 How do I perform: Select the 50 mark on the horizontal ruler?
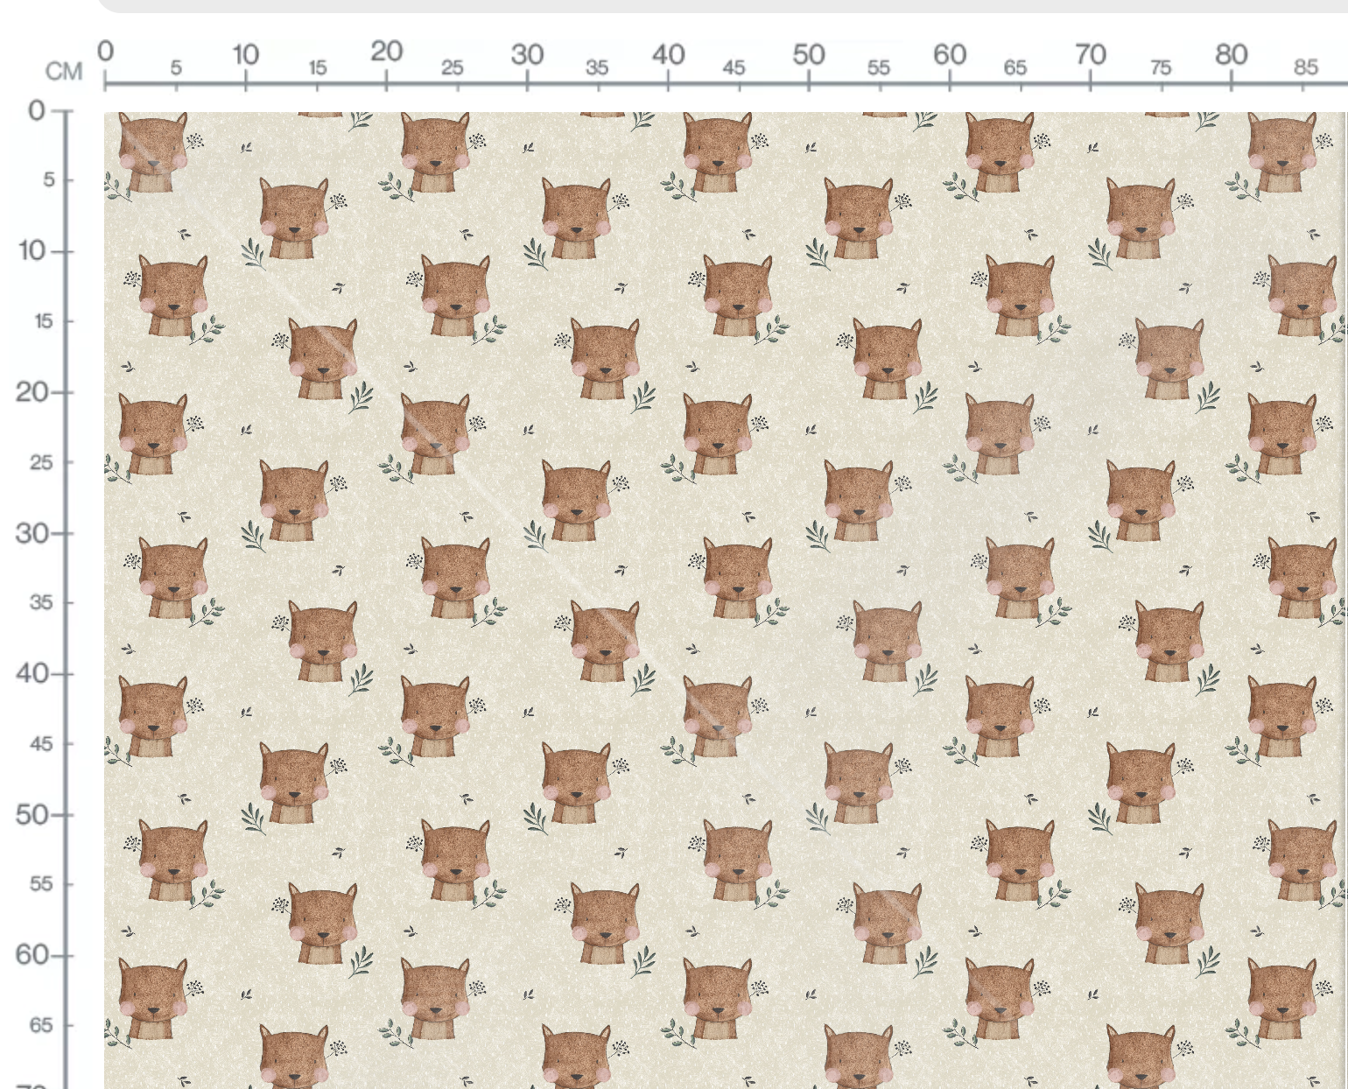(809, 54)
